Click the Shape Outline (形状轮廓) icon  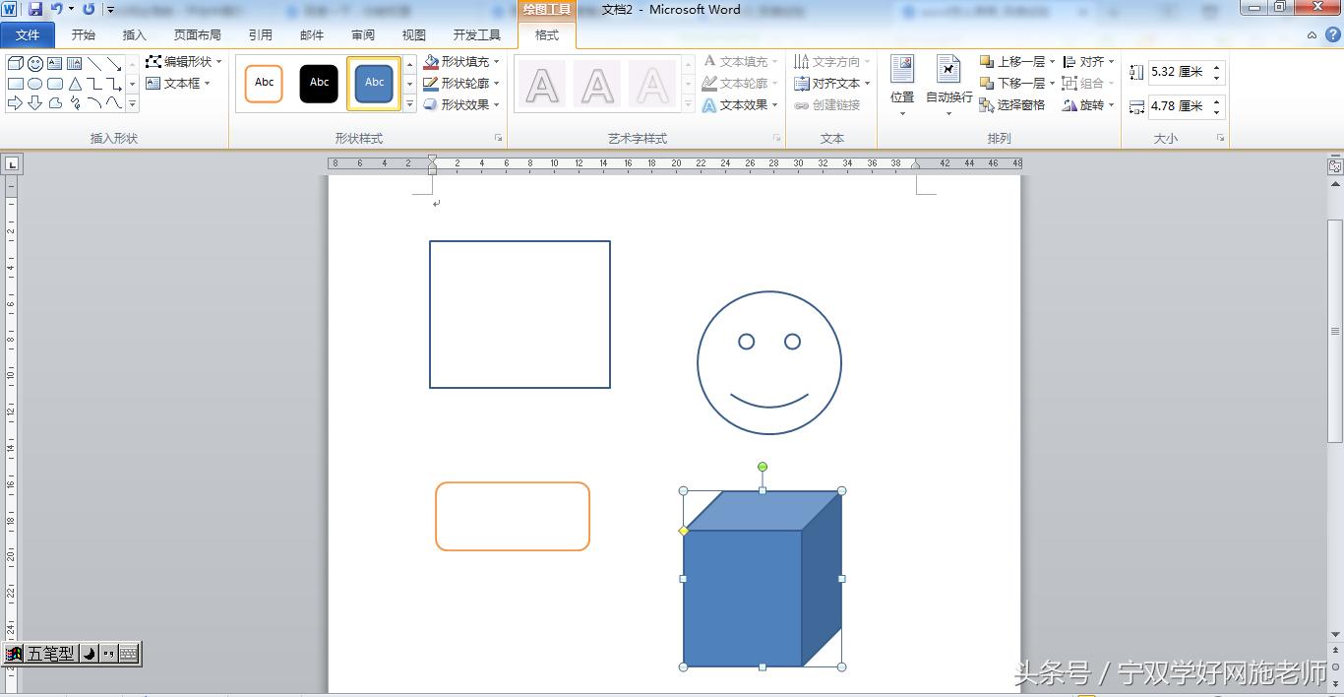tap(431, 83)
